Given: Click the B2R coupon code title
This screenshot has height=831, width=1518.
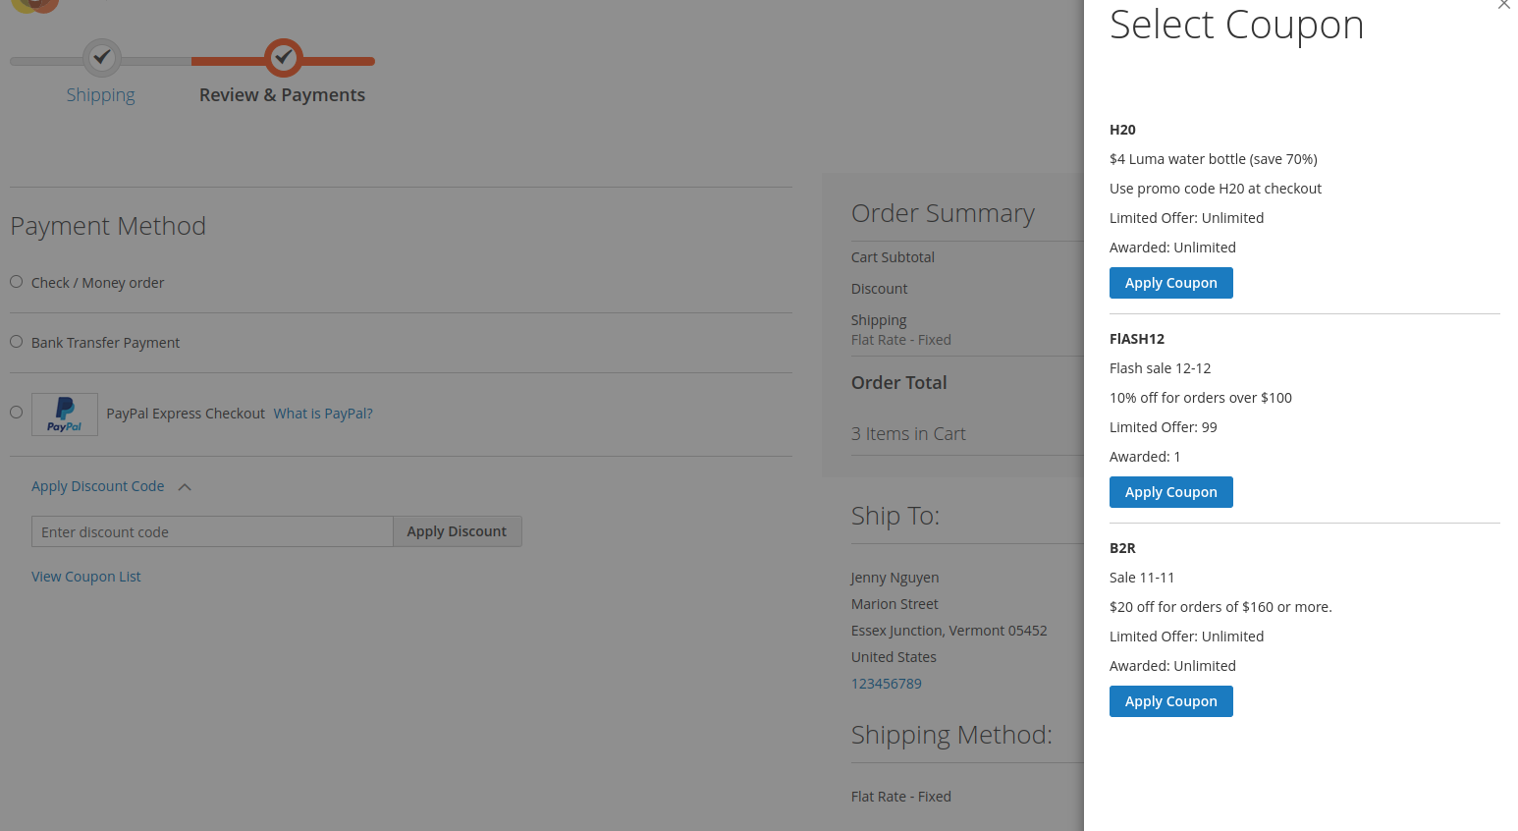Looking at the screenshot, I should tap(1122, 548).
